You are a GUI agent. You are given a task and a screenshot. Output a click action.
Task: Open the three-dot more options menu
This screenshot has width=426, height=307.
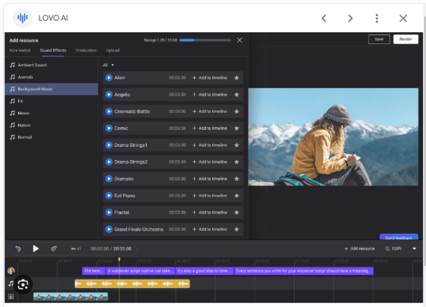coord(377,18)
